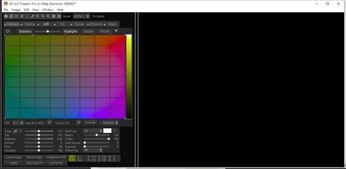
Task: Toggle the Compare view
Action: coord(98,16)
